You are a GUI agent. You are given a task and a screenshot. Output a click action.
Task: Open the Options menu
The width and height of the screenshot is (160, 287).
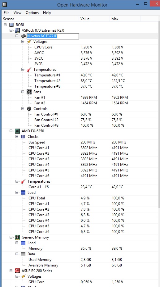tap(32, 13)
